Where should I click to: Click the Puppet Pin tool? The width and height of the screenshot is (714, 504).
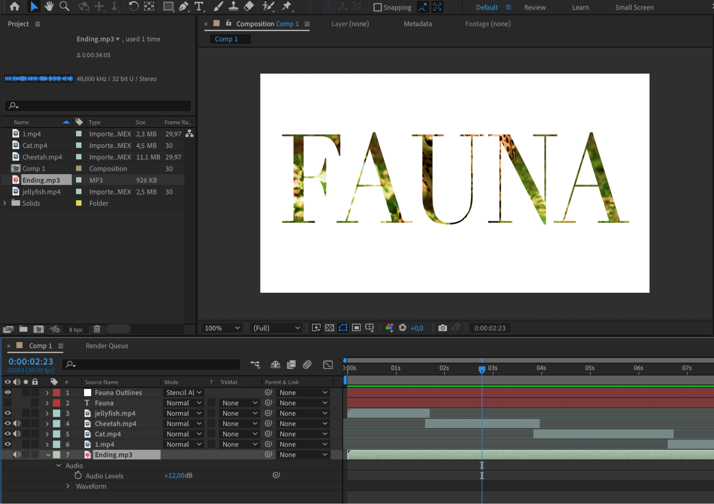coord(287,6)
